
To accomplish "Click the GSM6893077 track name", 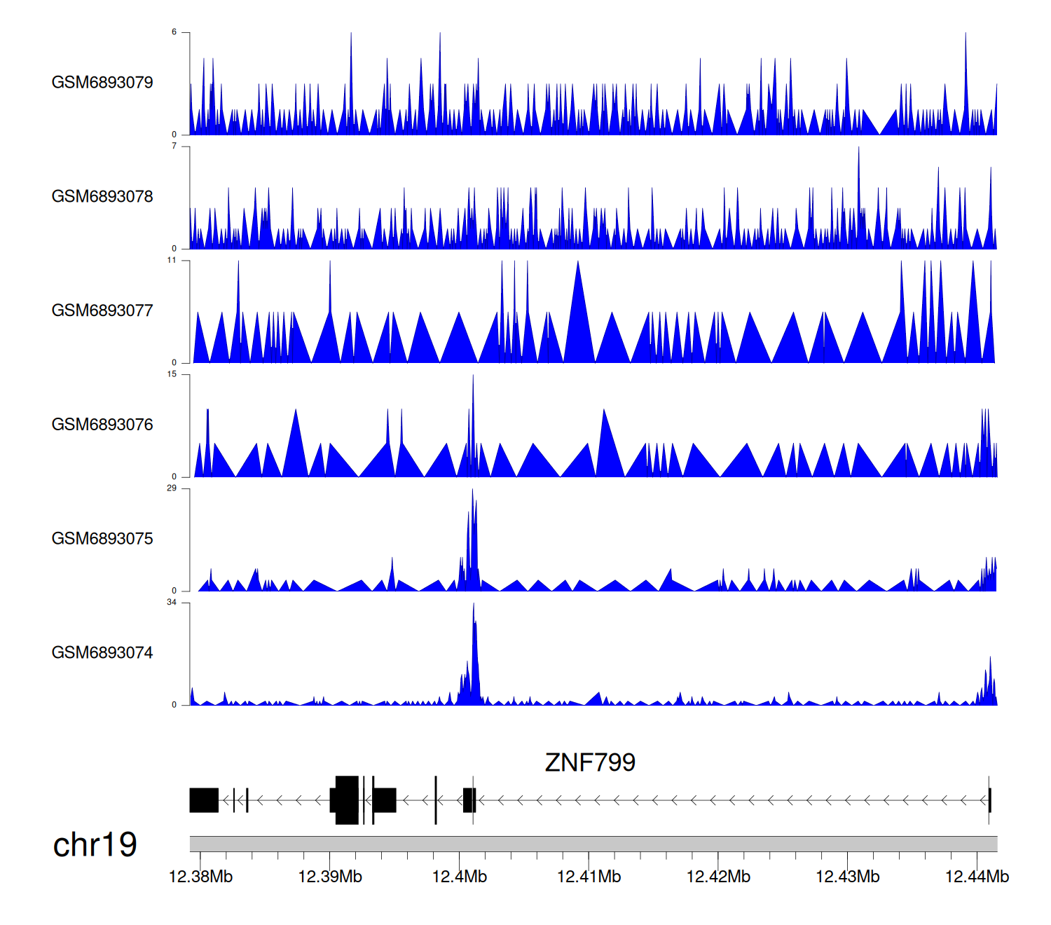I will click(x=102, y=311).
